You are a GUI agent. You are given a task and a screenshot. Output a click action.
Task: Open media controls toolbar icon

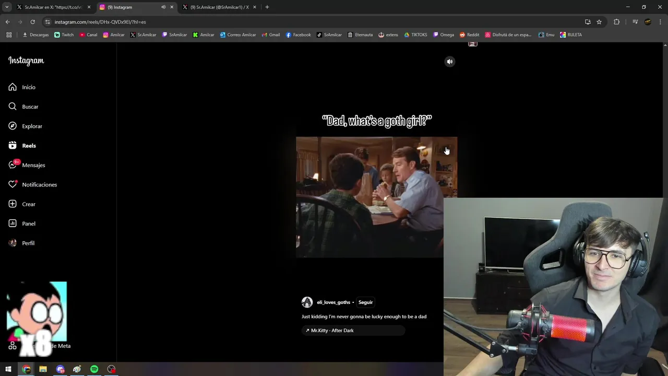635,22
